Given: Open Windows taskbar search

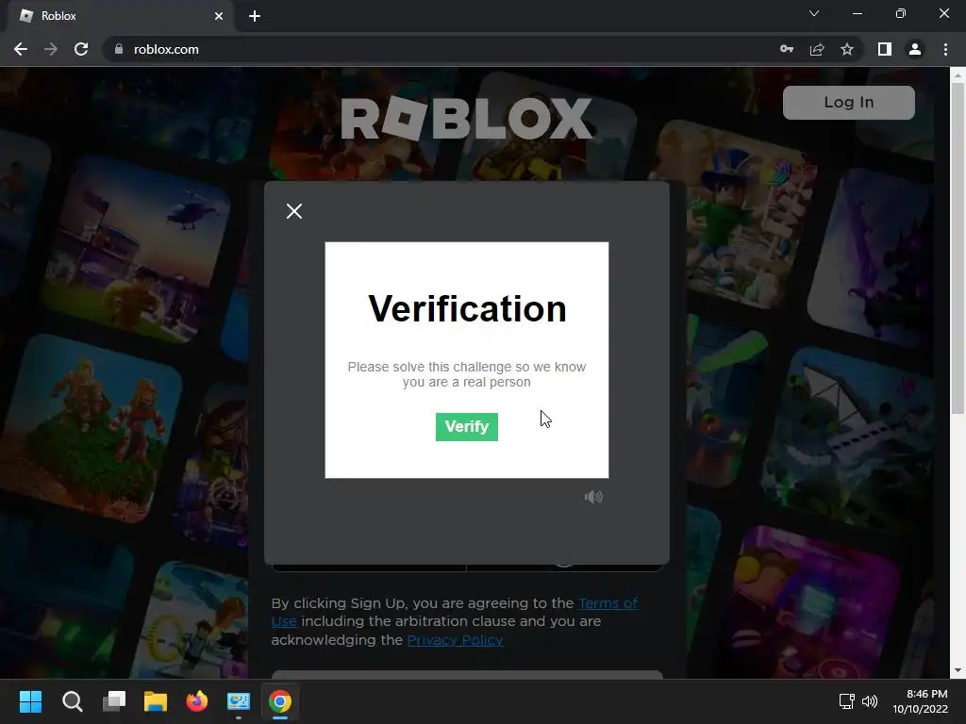Looking at the screenshot, I should tap(72, 701).
